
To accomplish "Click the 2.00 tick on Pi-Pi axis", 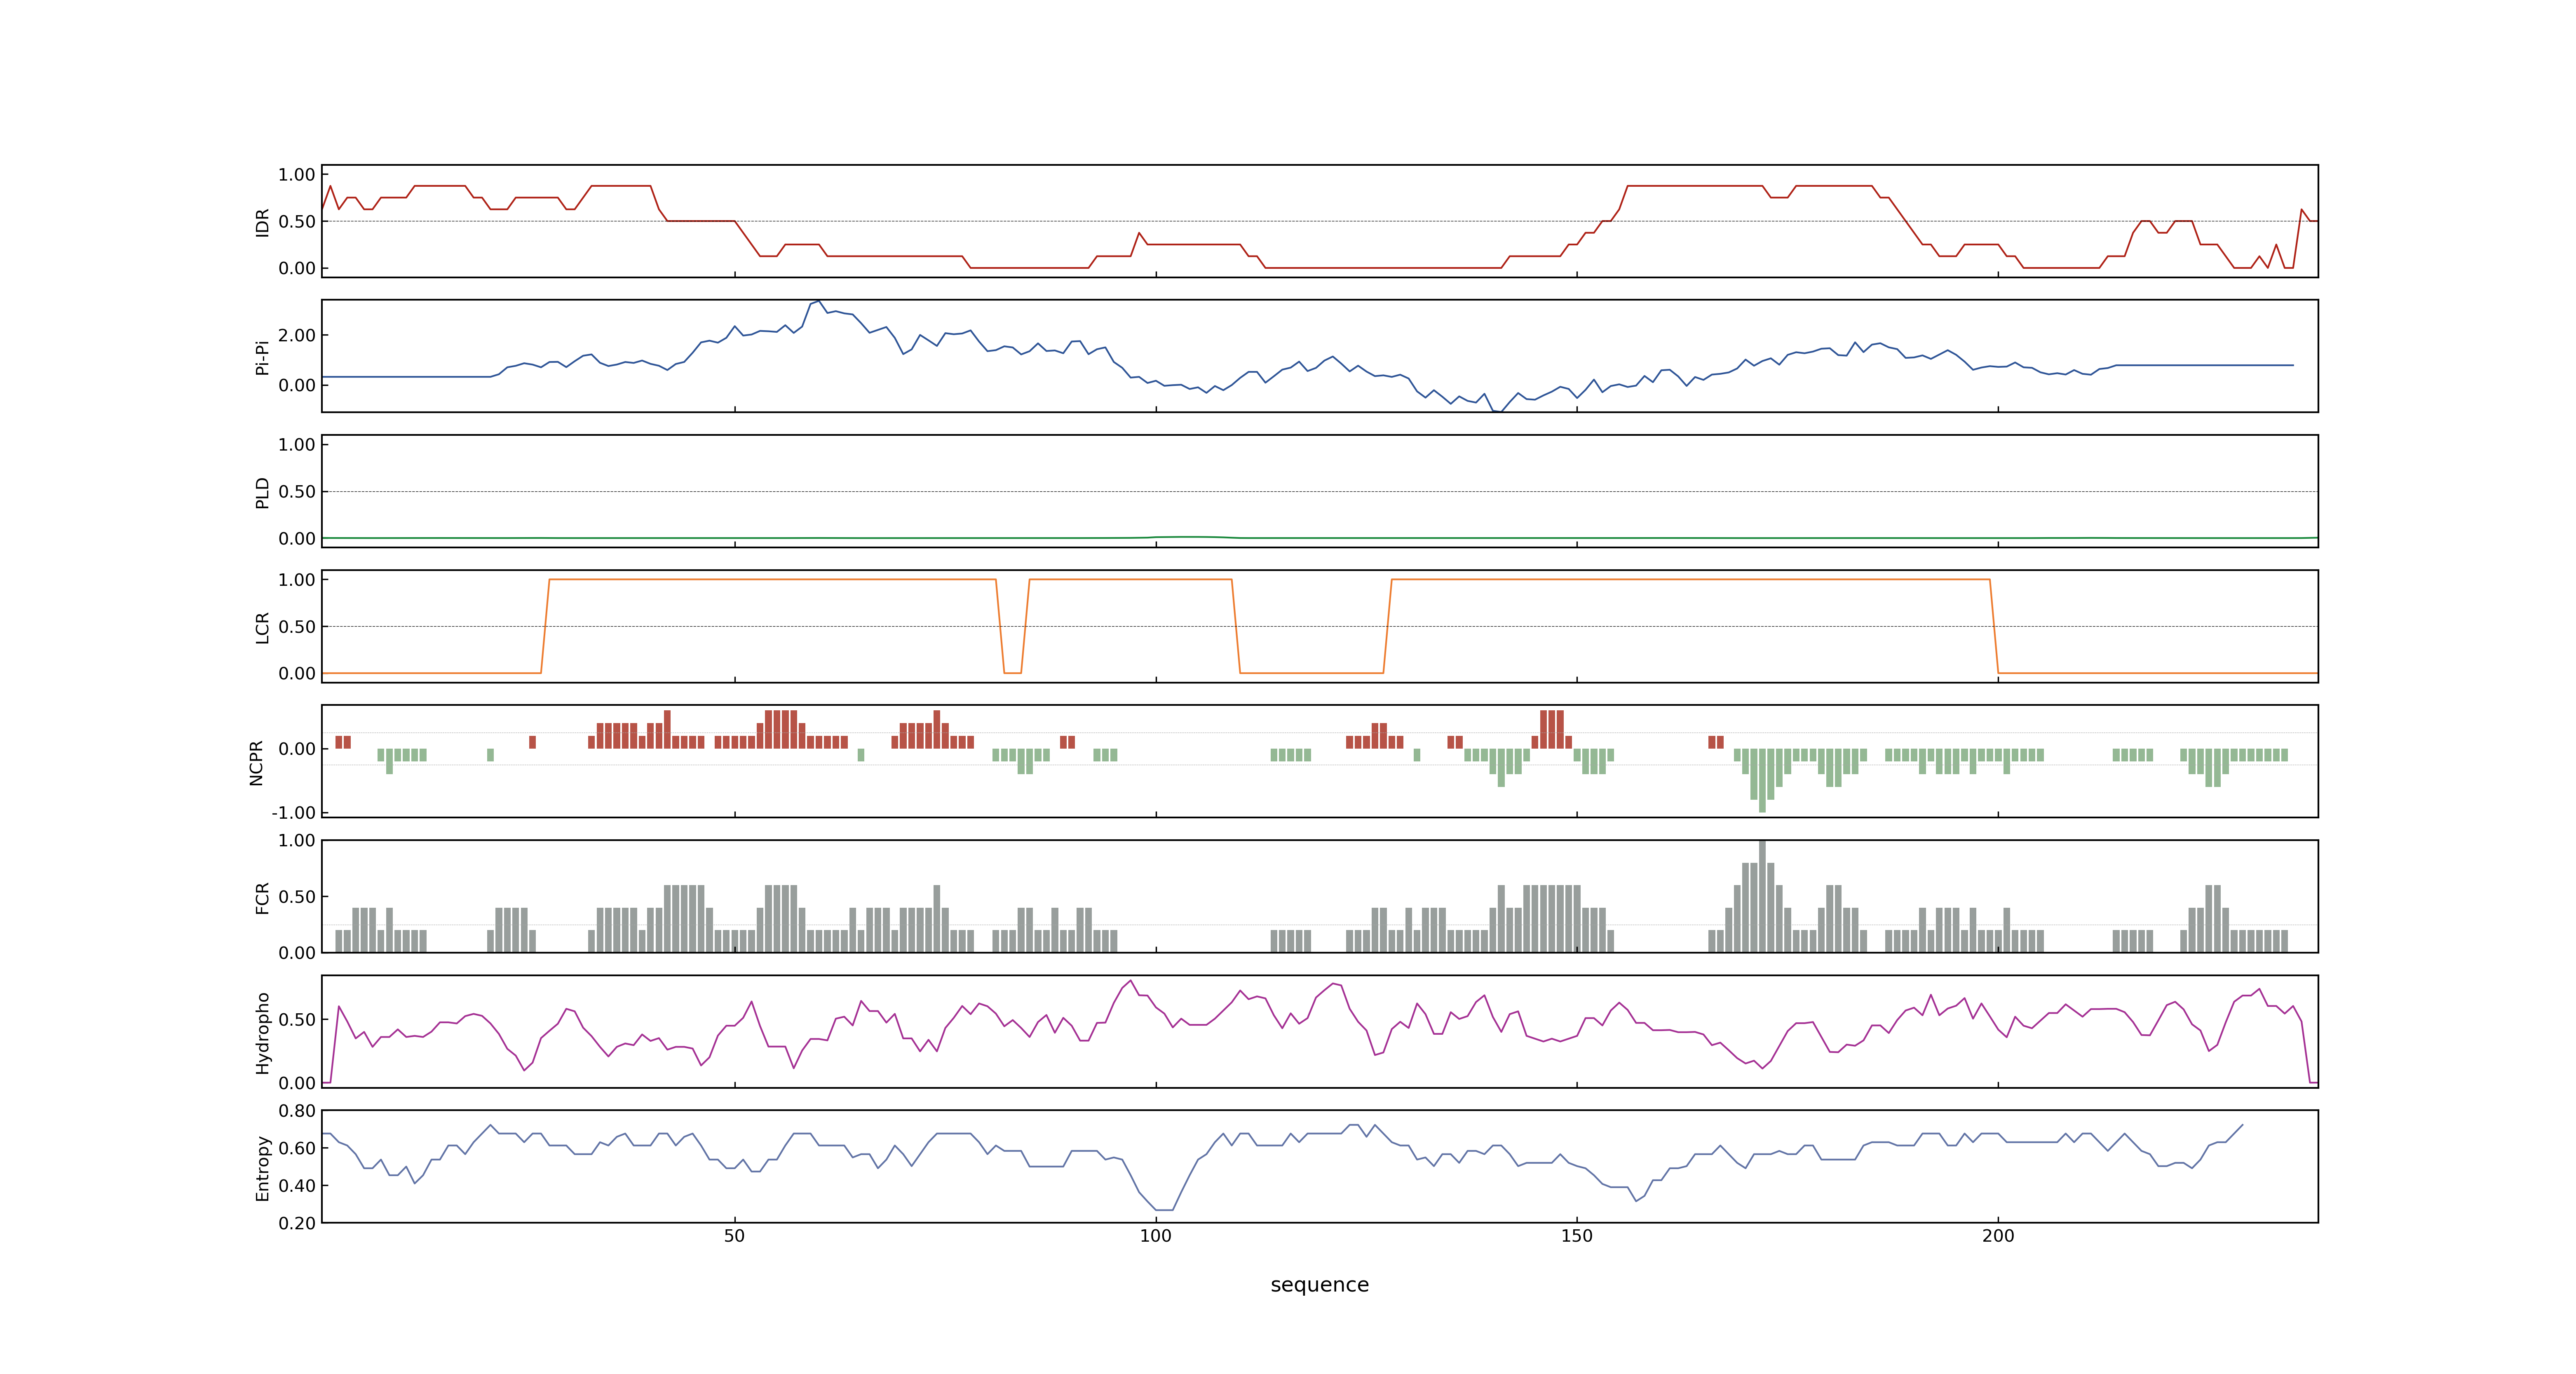I will (x=297, y=335).
